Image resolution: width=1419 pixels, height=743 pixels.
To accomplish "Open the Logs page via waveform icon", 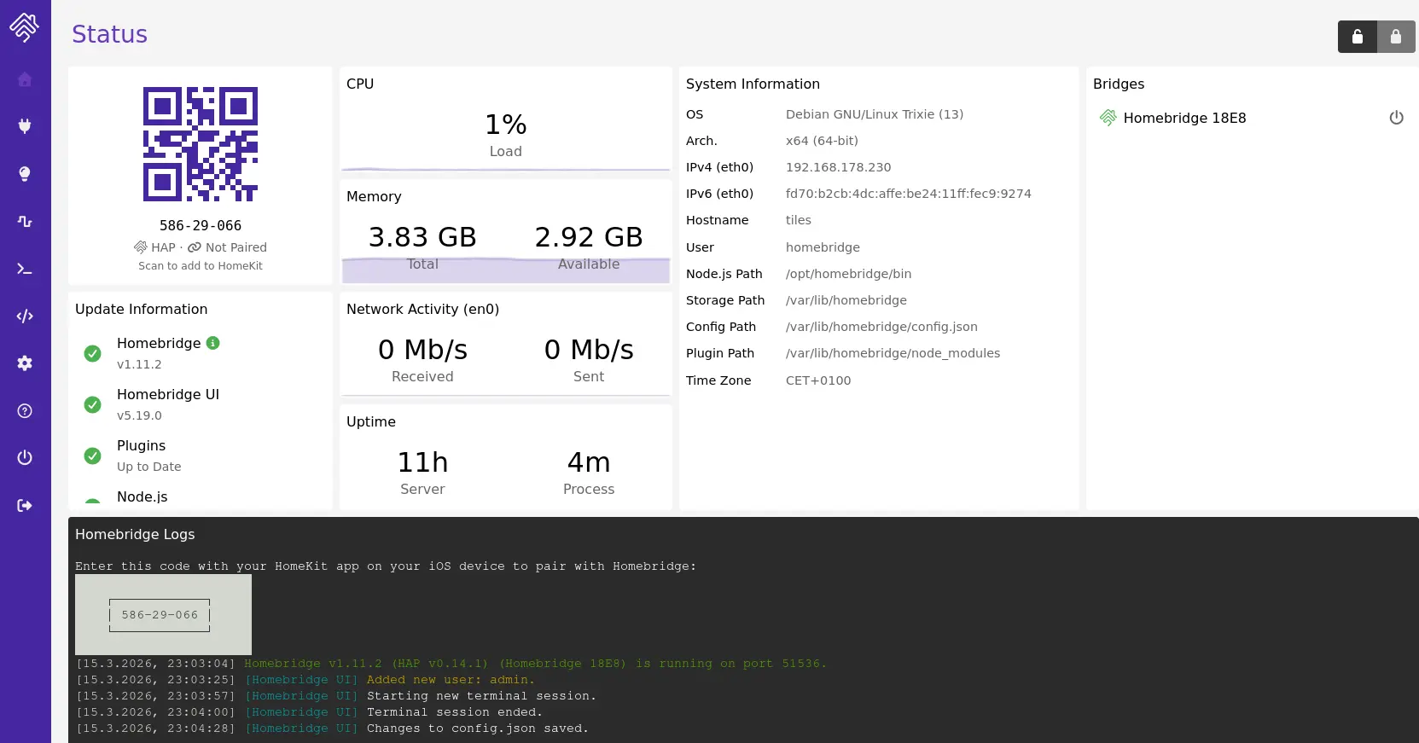I will point(25,222).
